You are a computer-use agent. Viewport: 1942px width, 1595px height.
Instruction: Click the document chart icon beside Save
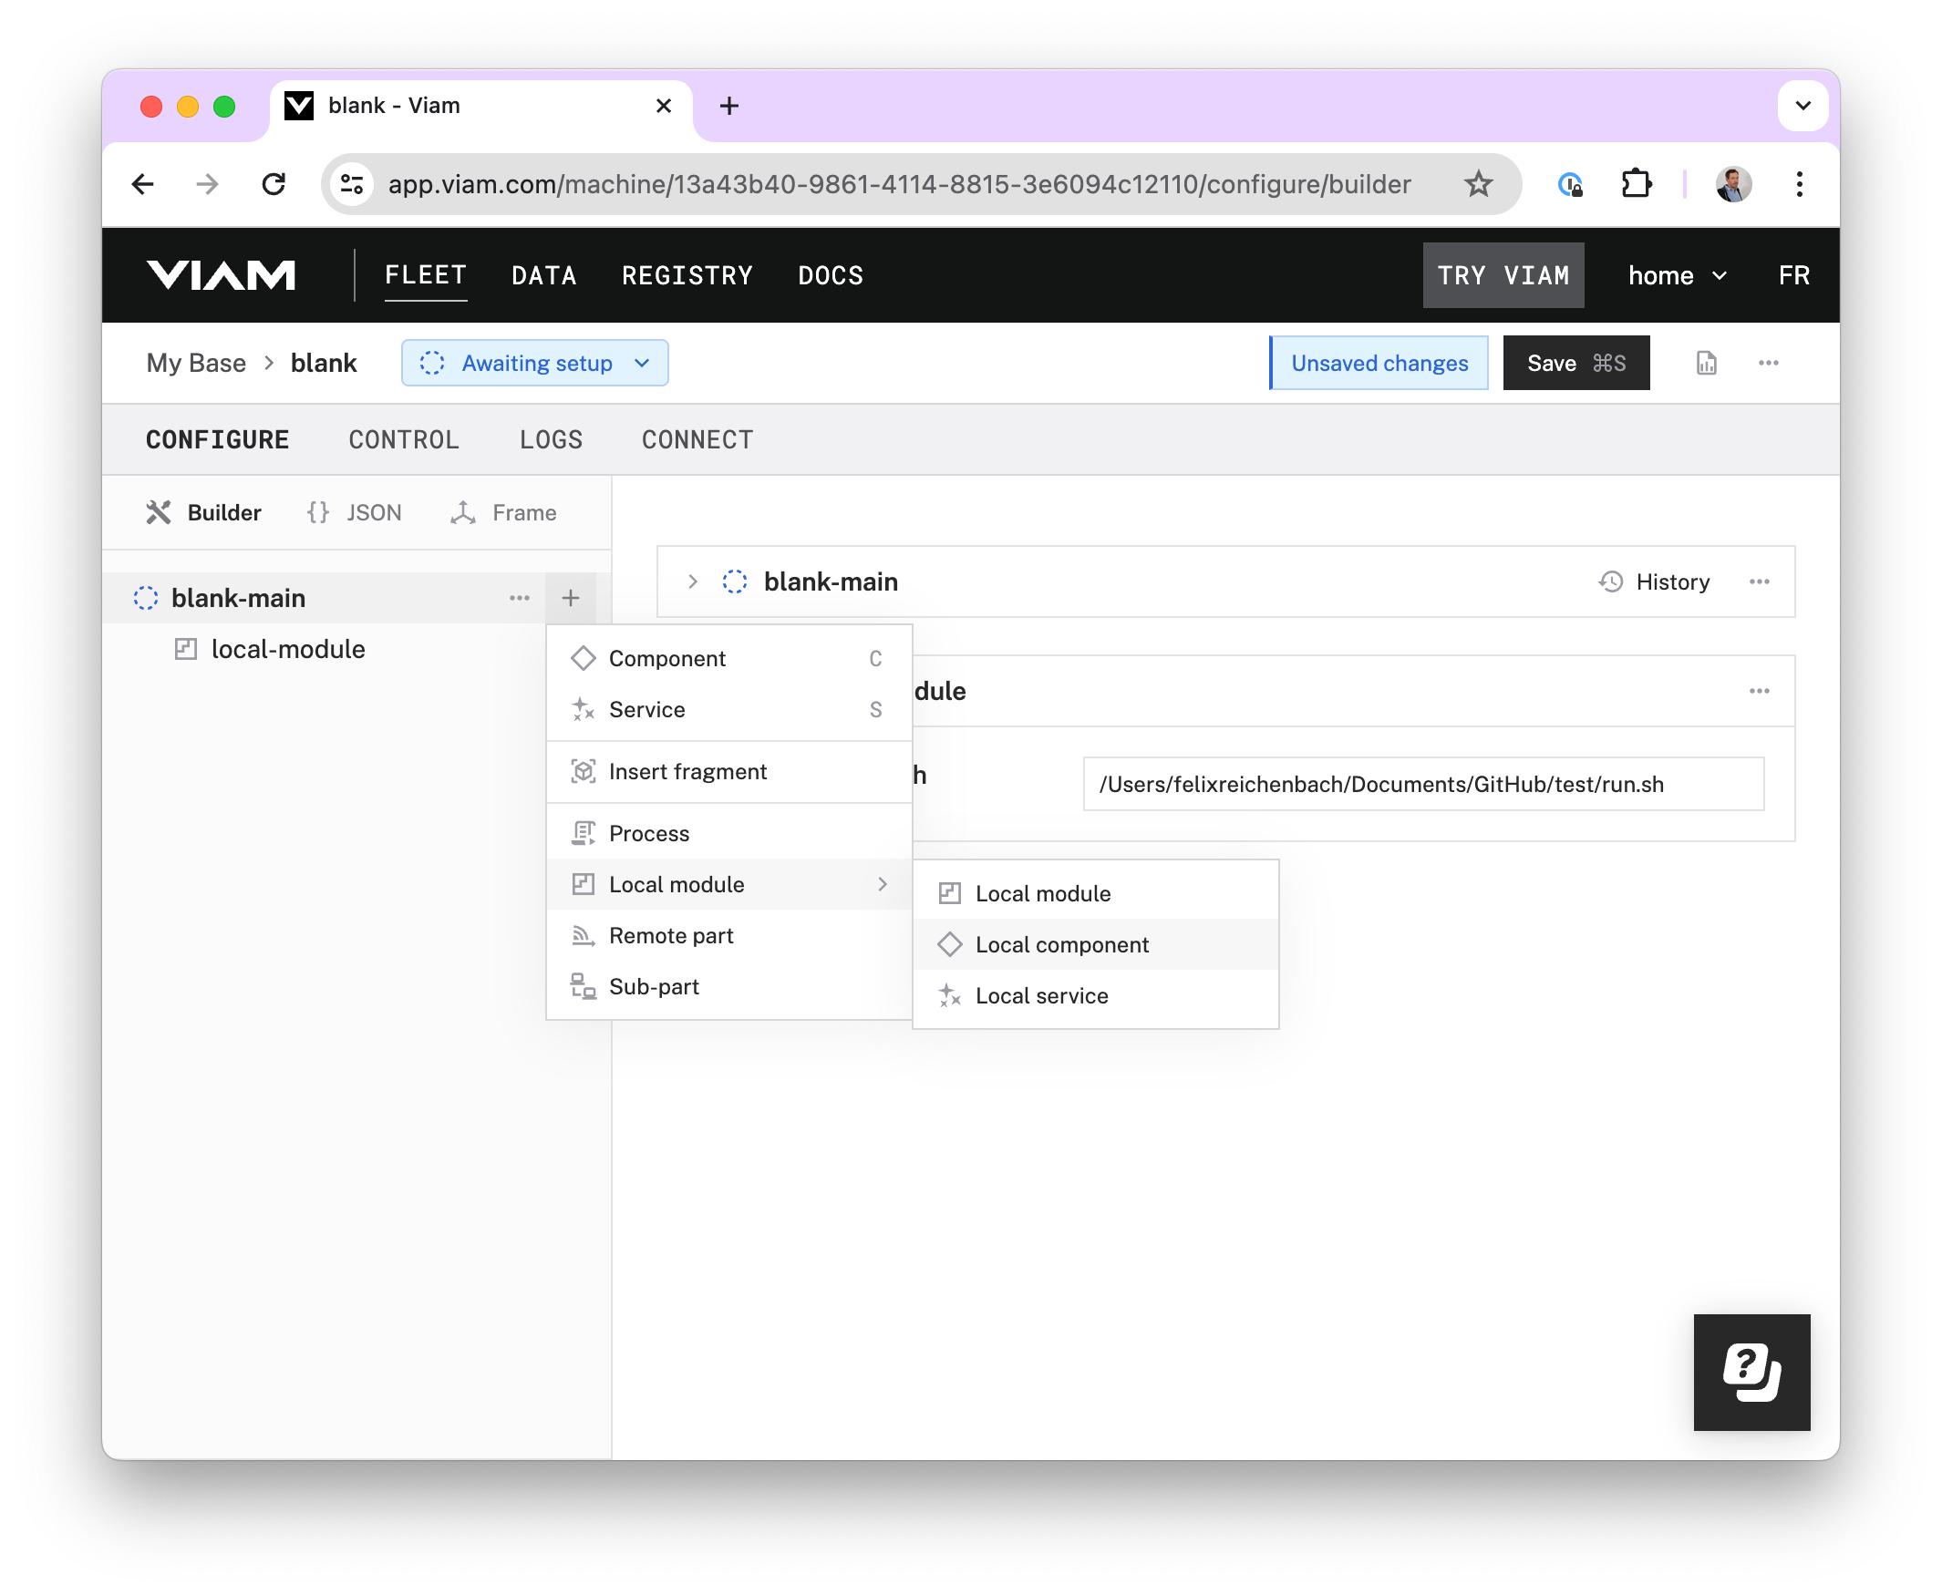[1705, 363]
